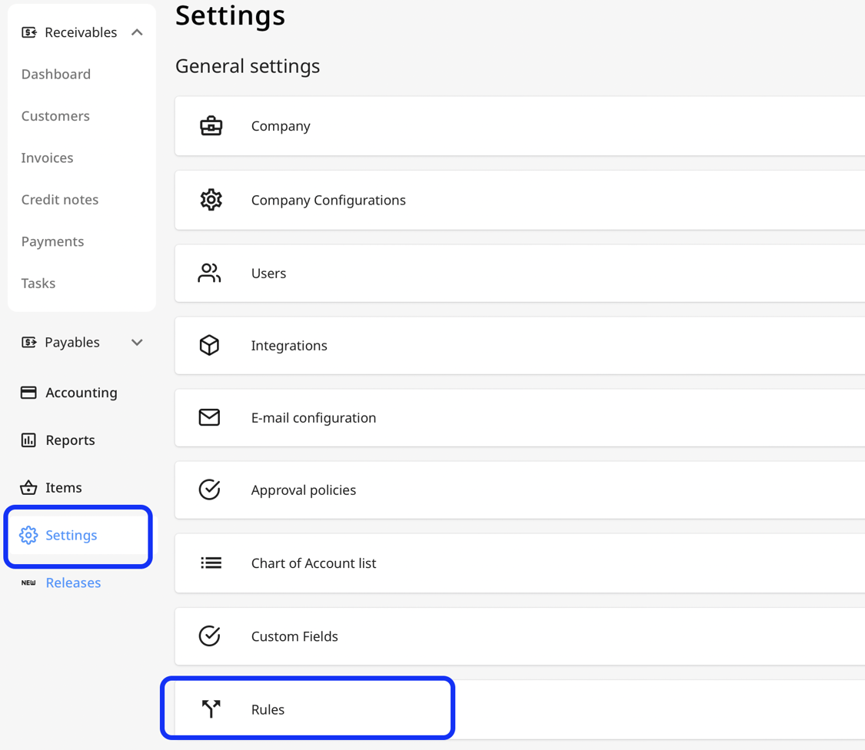Select the Approval policies checkmark icon
Screen dimensions: 865x750
coord(210,489)
